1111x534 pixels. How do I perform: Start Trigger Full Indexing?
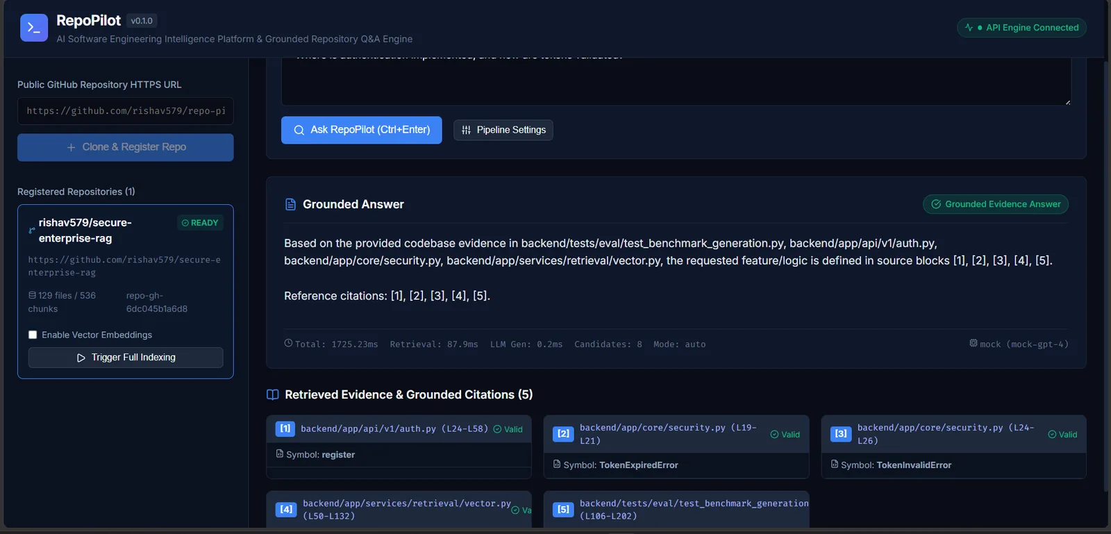126,358
